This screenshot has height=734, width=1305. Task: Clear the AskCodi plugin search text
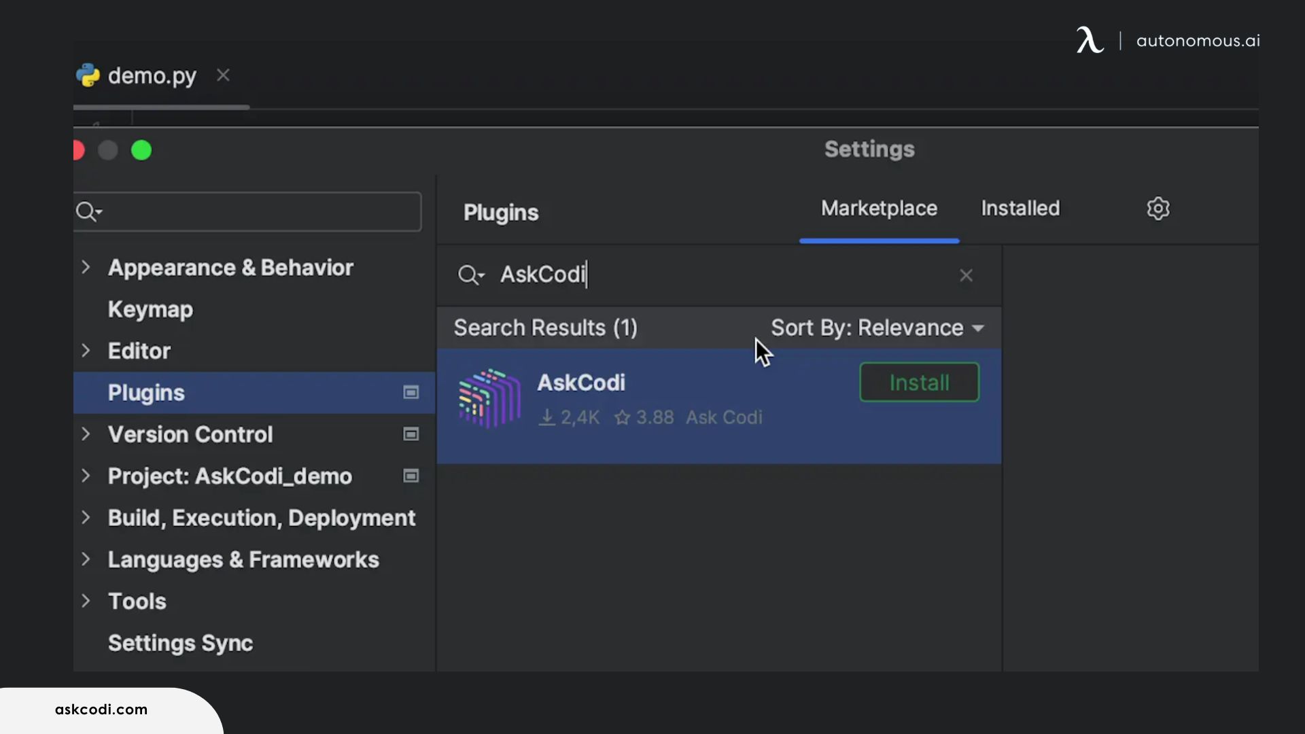point(966,275)
